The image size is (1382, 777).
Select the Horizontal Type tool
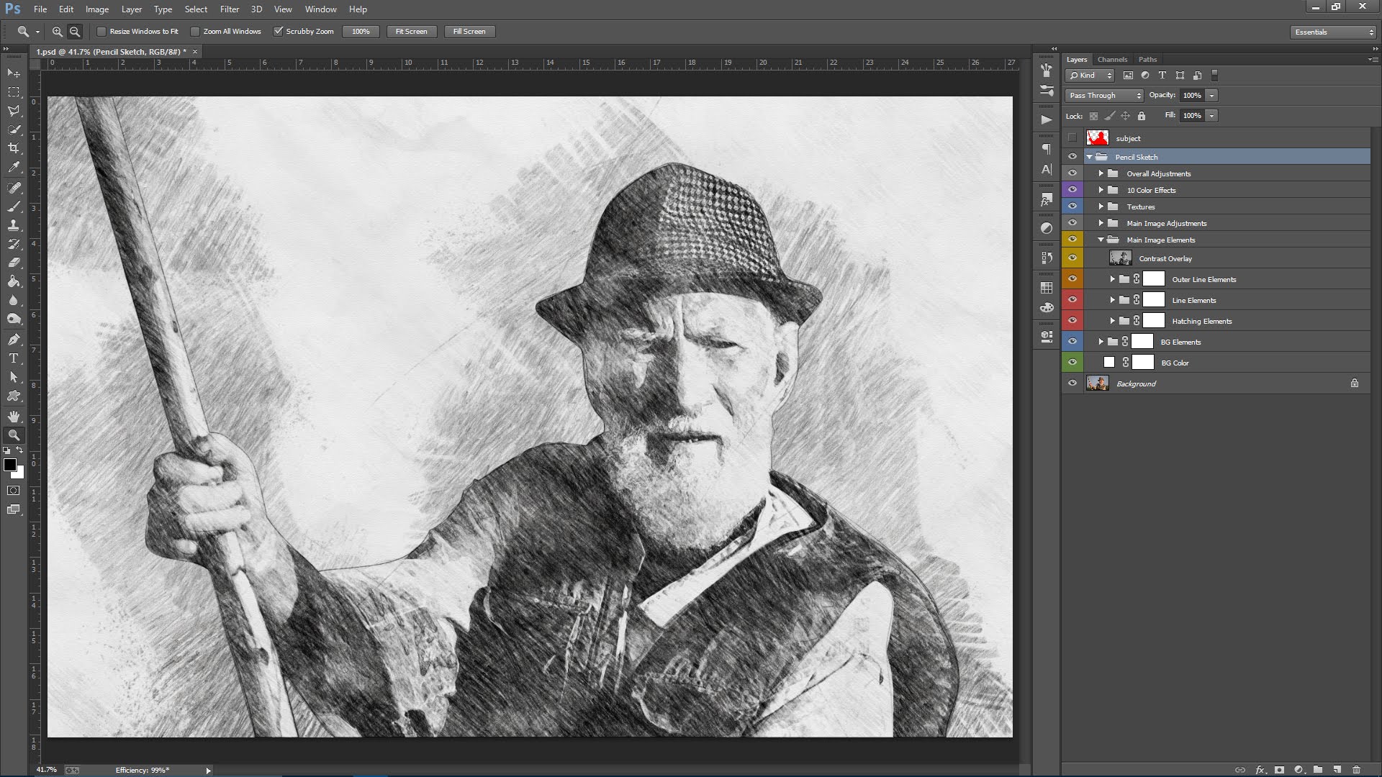pyautogui.click(x=14, y=358)
